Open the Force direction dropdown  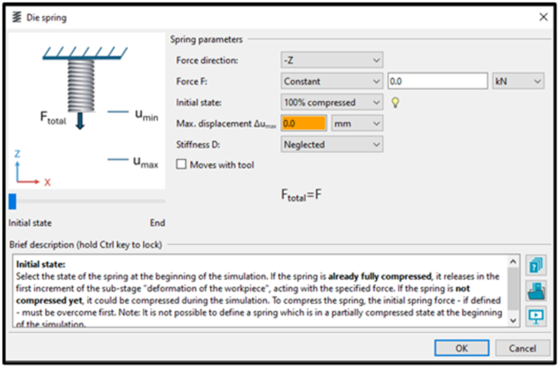[331, 60]
